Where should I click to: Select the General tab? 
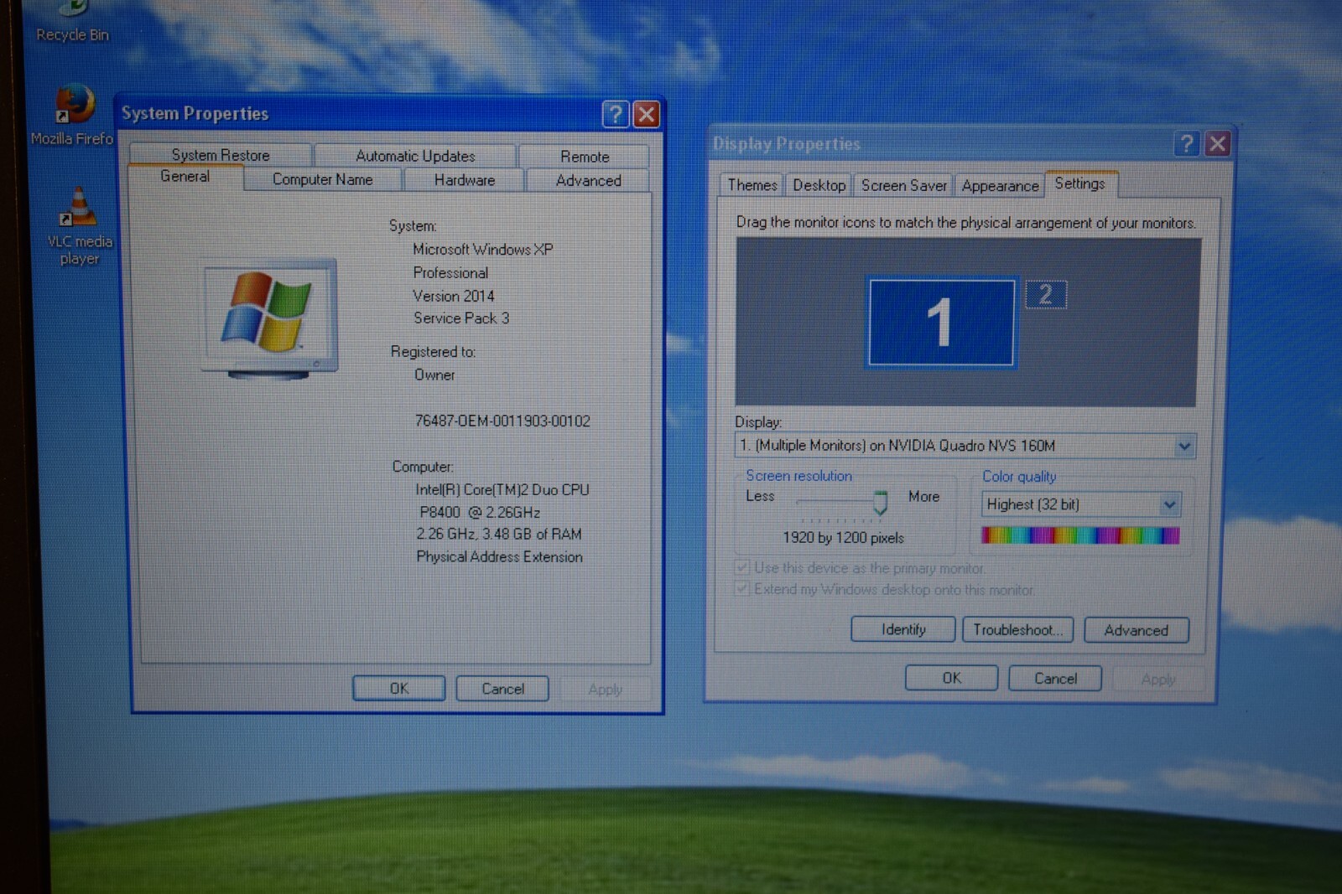click(x=185, y=177)
